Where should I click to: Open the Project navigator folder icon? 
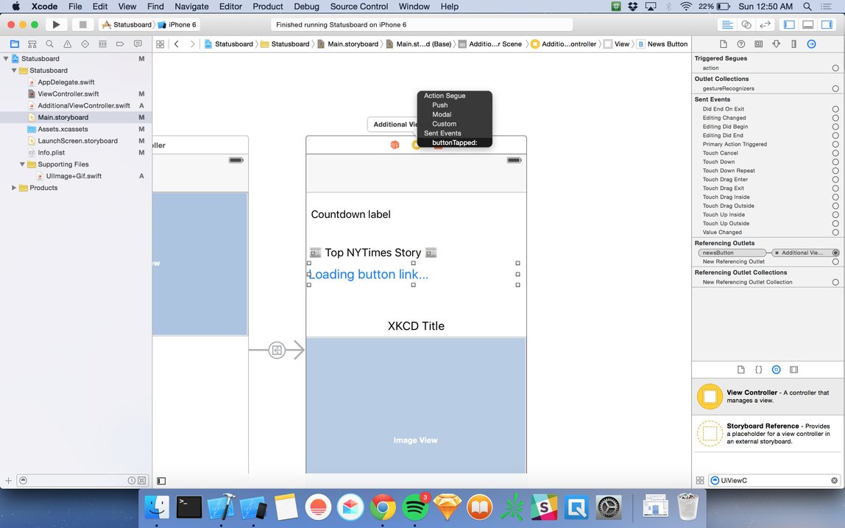[15, 44]
